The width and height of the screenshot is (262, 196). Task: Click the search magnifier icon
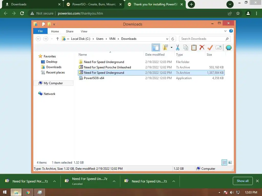pyautogui.click(x=227, y=39)
